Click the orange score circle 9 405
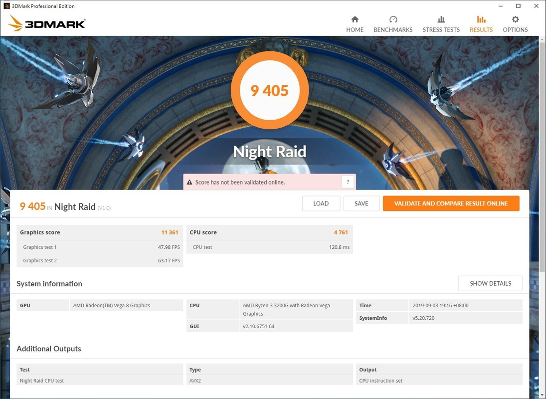546x399 pixels. (x=270, y=91)
